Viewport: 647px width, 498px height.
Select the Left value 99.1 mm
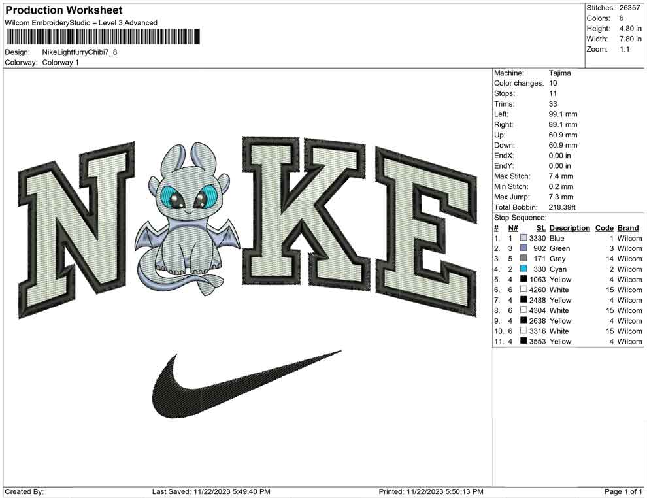(563, 114)
